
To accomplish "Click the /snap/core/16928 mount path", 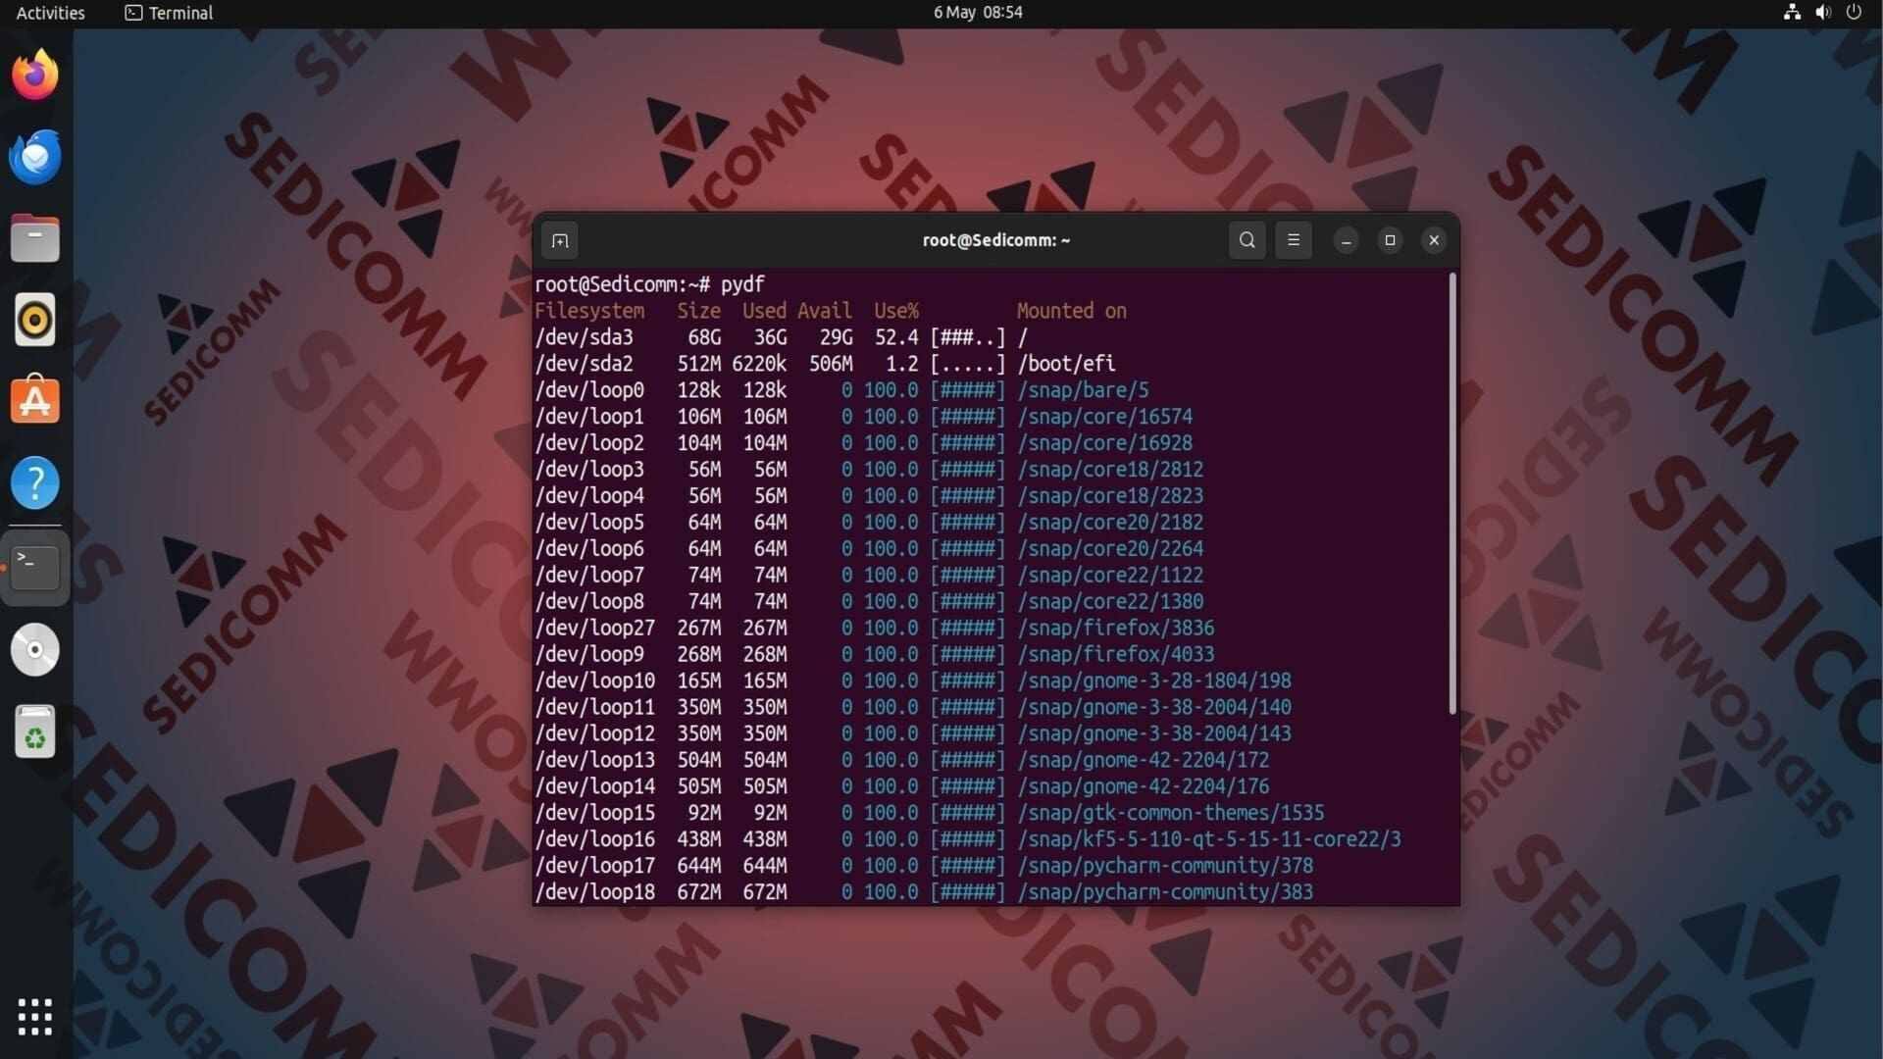I will coord(1104,443).
